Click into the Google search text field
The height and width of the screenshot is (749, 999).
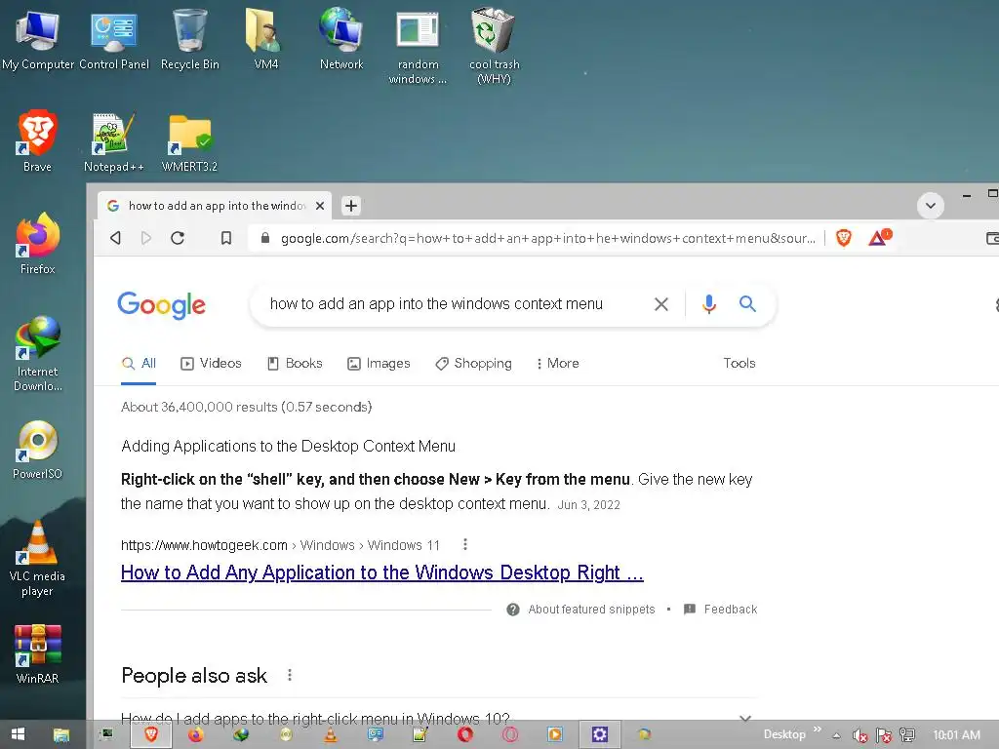pos(436,304)
